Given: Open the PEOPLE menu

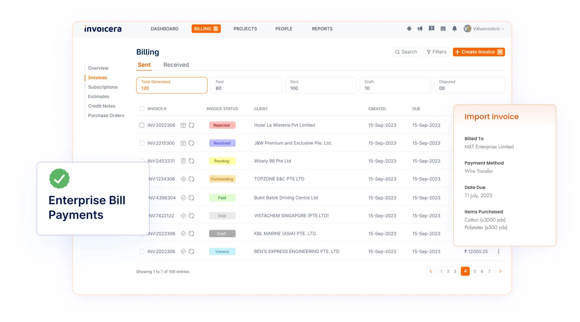Looking at the screenshot, I should [x=284, y=29].
